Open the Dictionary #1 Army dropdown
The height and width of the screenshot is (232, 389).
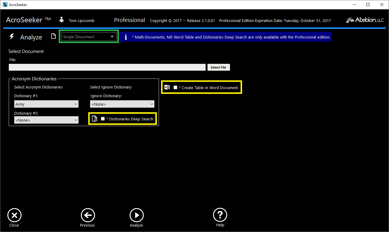click(x=46, y=104)
